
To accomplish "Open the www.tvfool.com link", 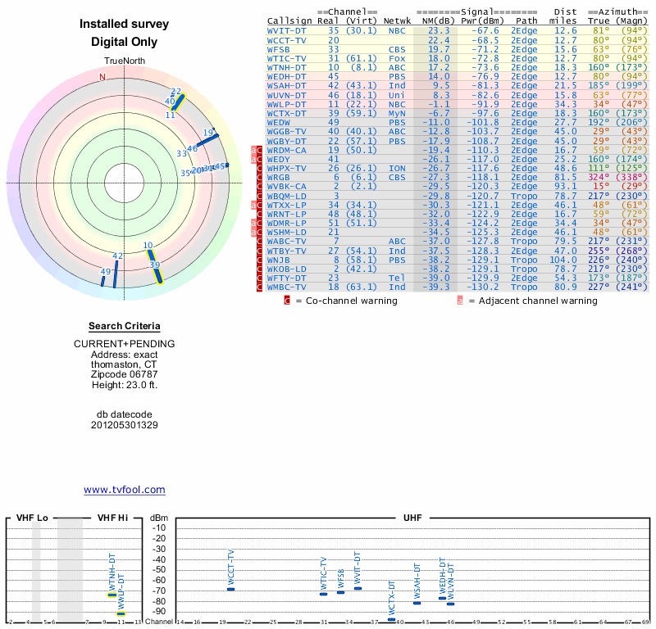I will (x=125, y=490).
